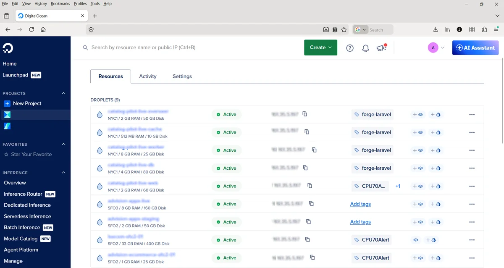Collapse the INFERENCE section
Viewport: 504px width, 268px height.
[64, 173]
